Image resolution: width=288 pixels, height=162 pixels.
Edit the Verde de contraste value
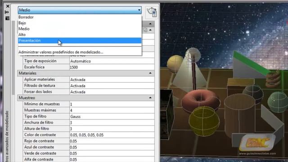click(112, 153)
